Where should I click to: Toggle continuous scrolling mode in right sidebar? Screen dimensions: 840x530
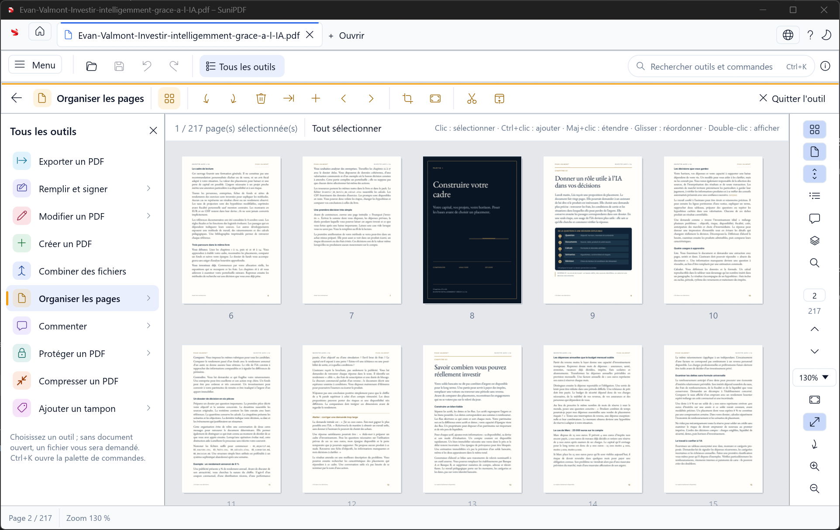[x=814, y=174]
